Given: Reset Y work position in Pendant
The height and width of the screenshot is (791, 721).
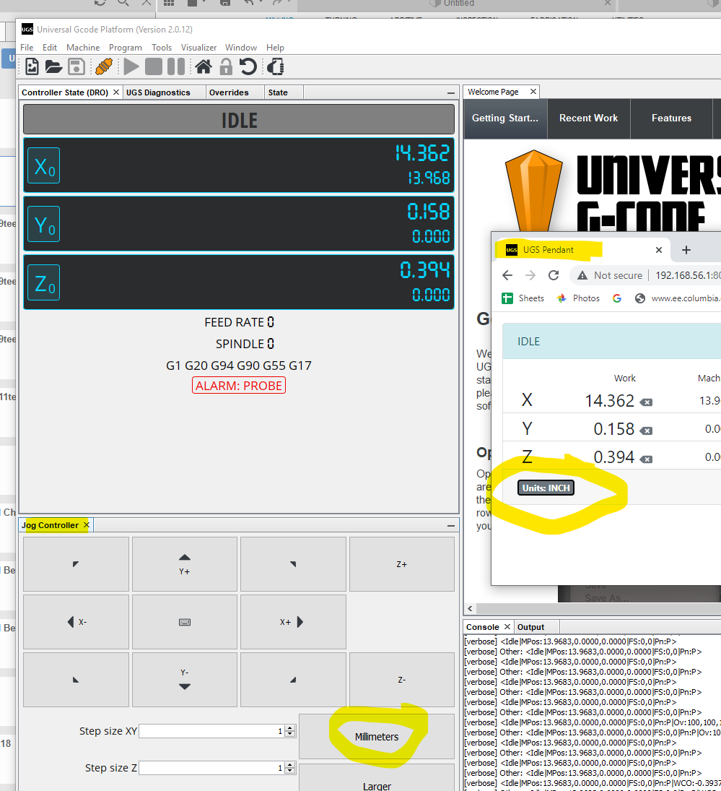Looking at the screenshot, I should click(646, 431).
